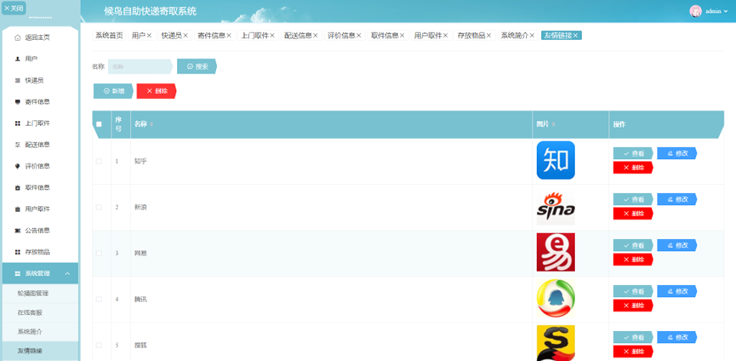Click the 关闭 button at top left

(14, 8)
